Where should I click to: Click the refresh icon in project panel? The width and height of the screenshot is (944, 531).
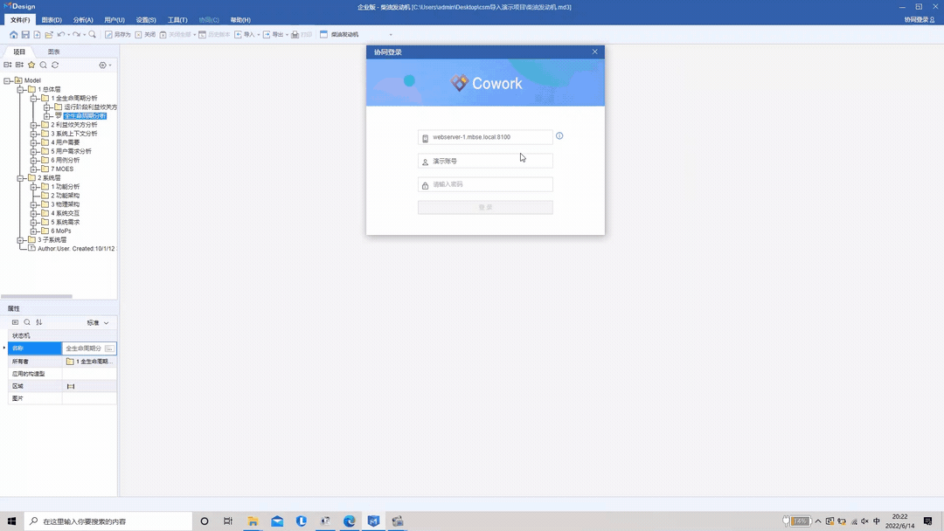pos(55,66)
